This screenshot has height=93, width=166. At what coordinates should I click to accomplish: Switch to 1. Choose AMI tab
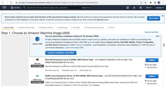tap(8, 28)
